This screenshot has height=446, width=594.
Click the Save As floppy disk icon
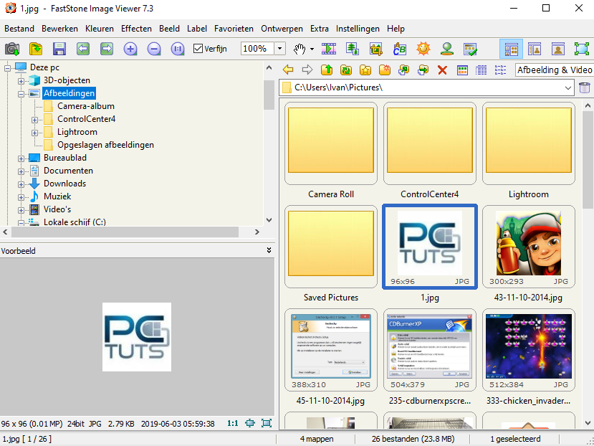point(59,49)
